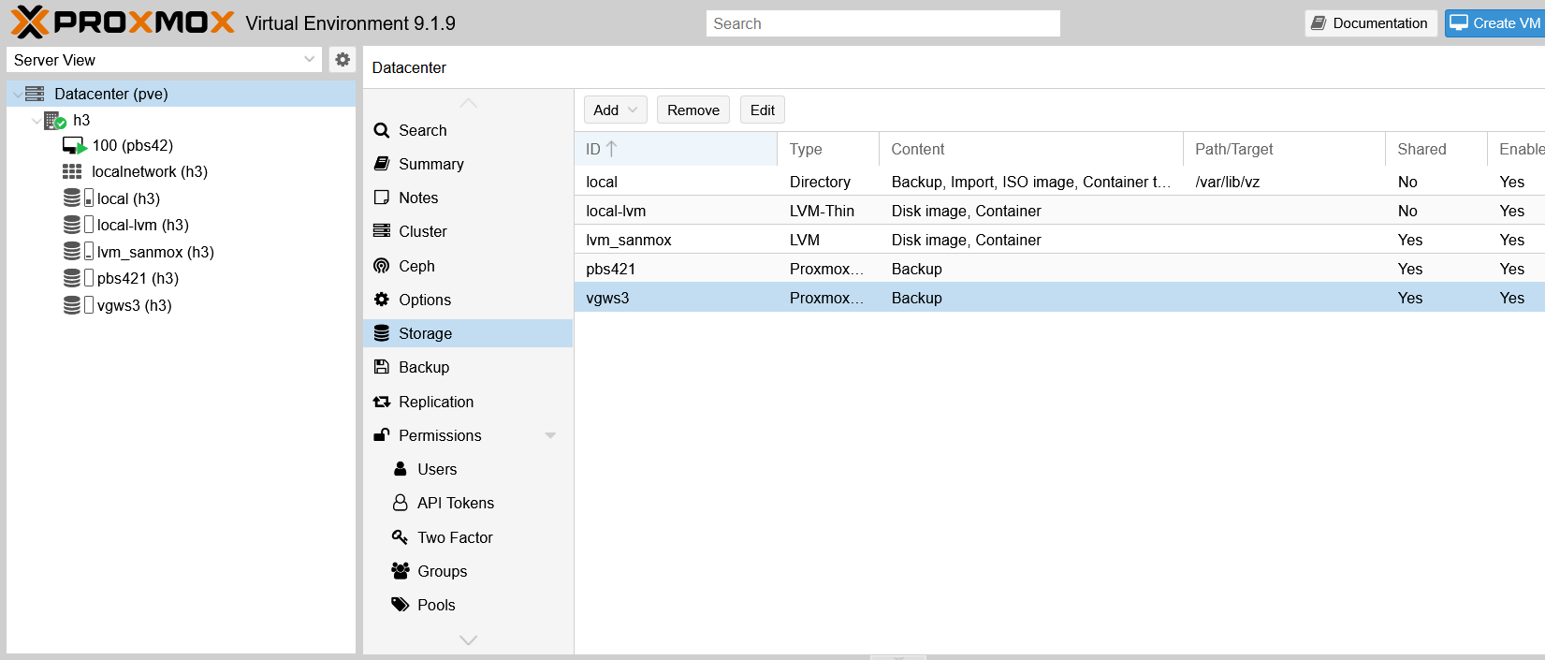Collapse the Datacenter (pve) tree node

pyautogui.click(x=17, y=95)
